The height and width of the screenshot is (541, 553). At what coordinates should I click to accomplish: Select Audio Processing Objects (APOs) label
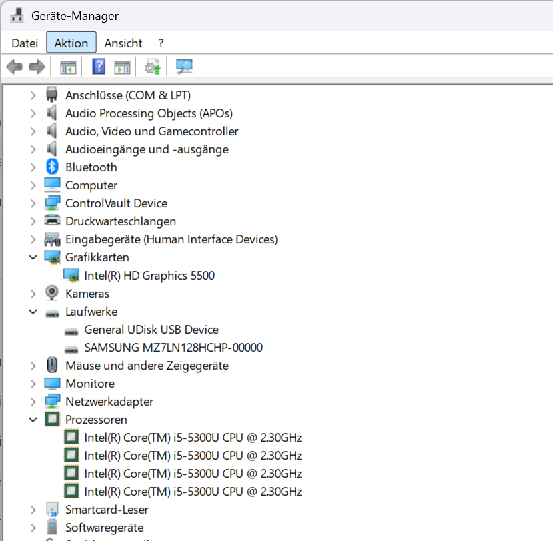pyautogui.click(x=149, y=113)
